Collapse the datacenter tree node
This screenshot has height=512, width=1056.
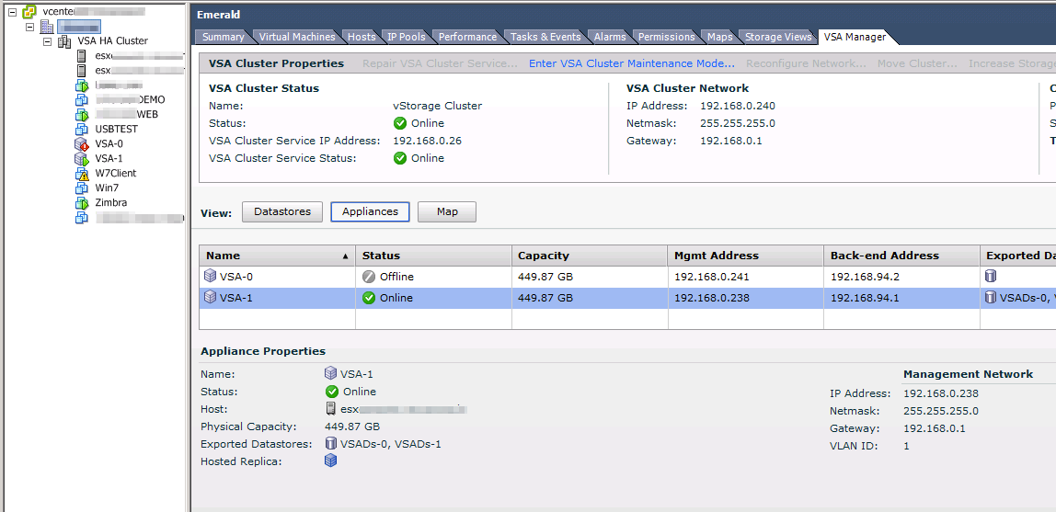coord(29,27)
